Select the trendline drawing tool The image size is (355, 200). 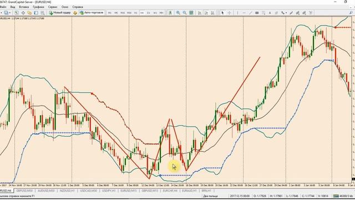pyautogui.click(x=251, y=13)
